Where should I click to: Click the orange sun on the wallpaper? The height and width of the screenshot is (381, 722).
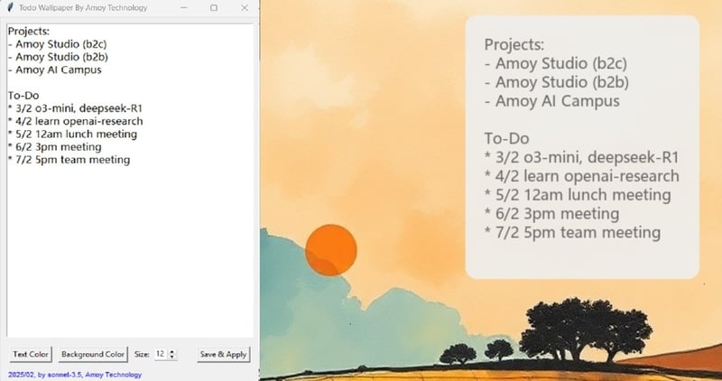click(331, 248)
